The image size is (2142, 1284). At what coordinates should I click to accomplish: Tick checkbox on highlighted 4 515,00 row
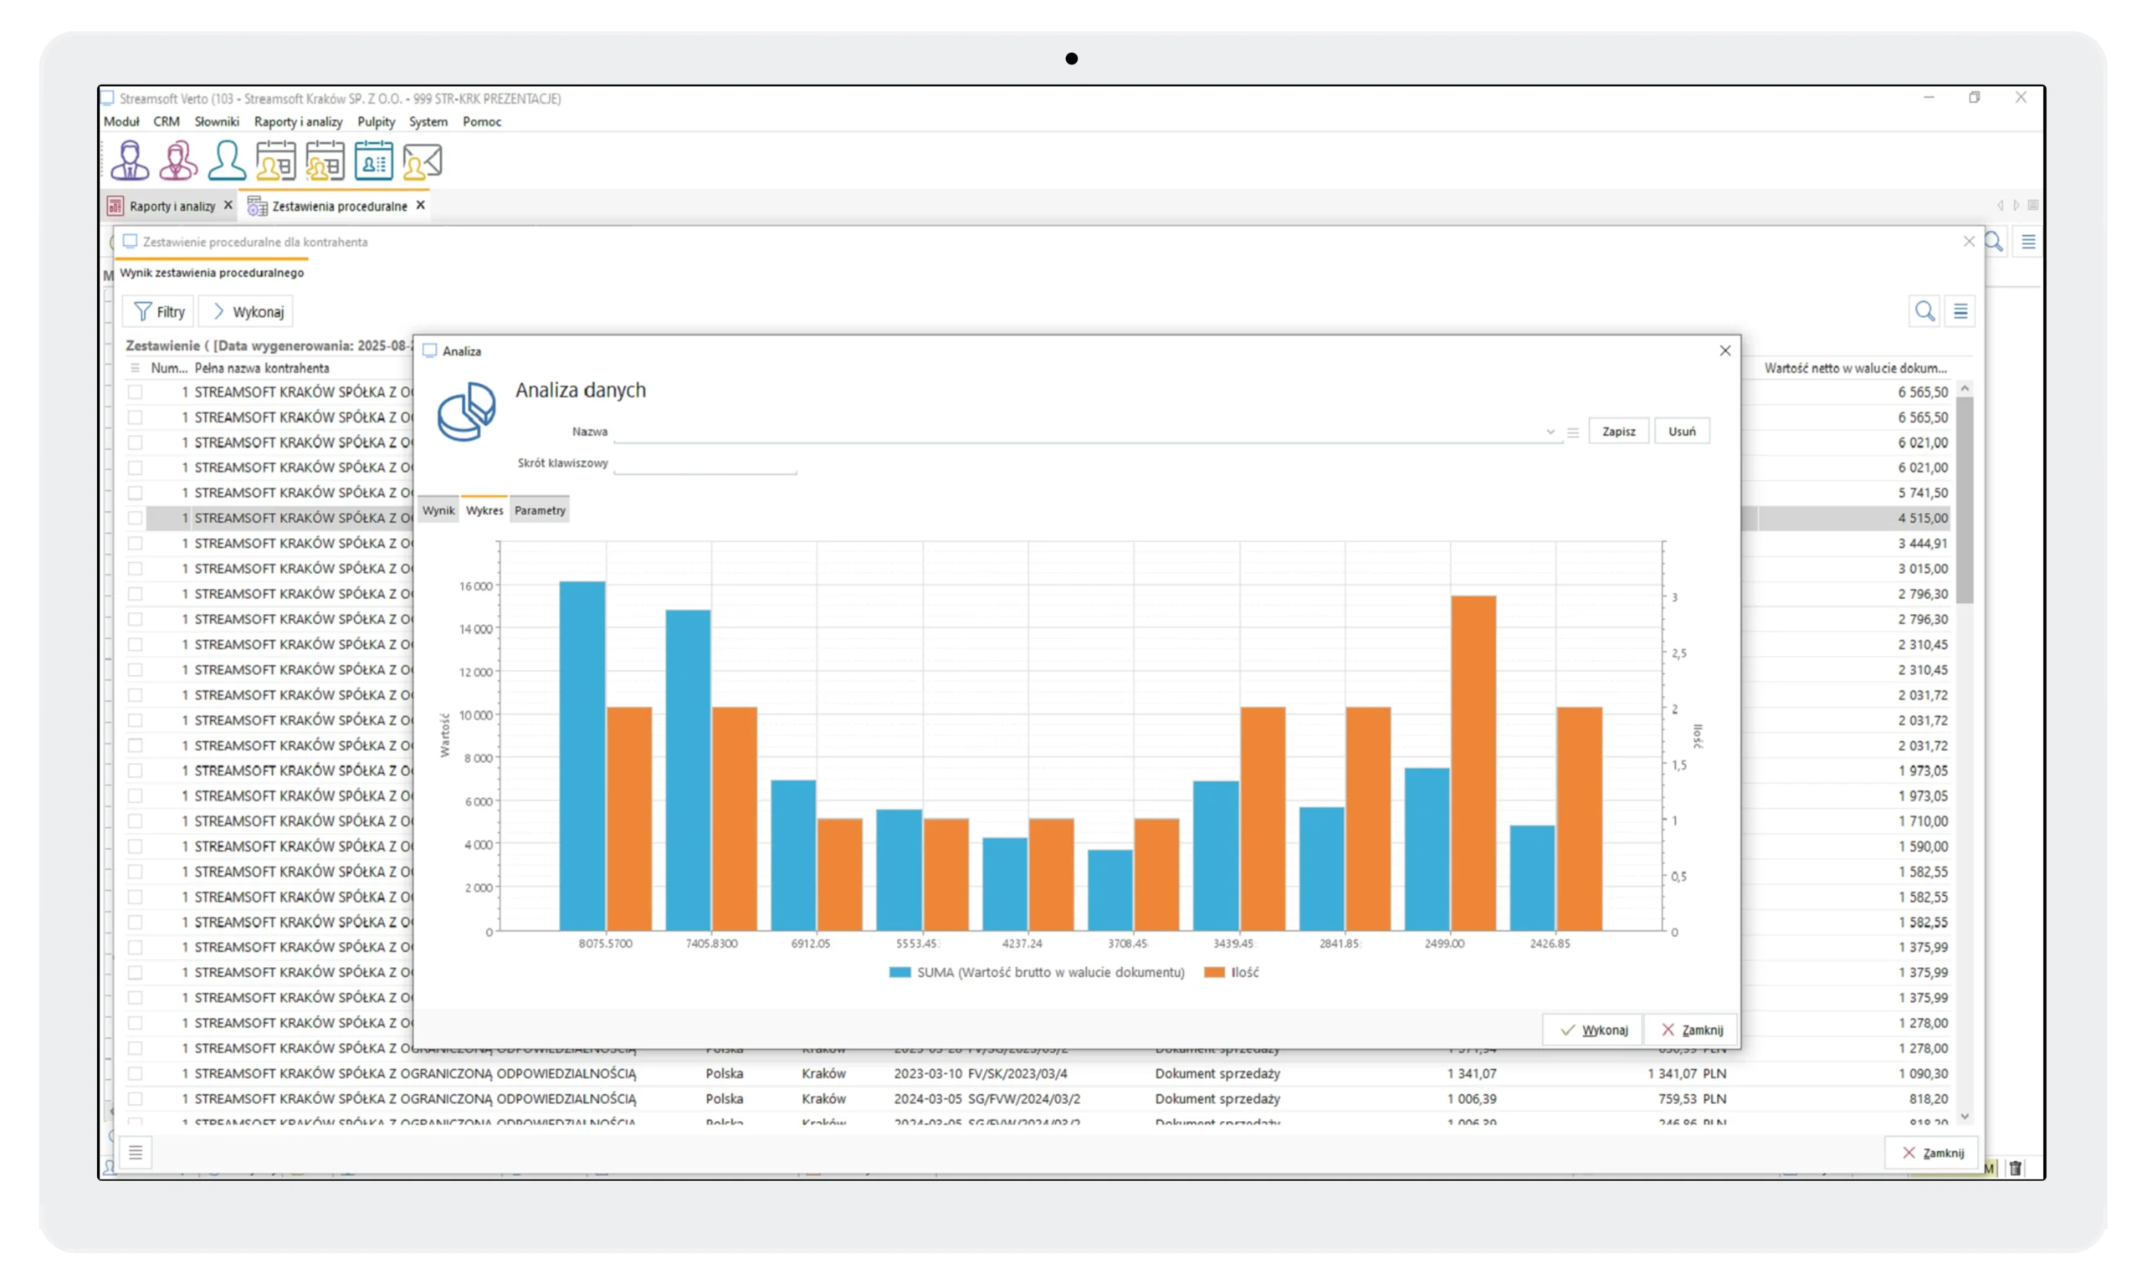click(136, 519)
